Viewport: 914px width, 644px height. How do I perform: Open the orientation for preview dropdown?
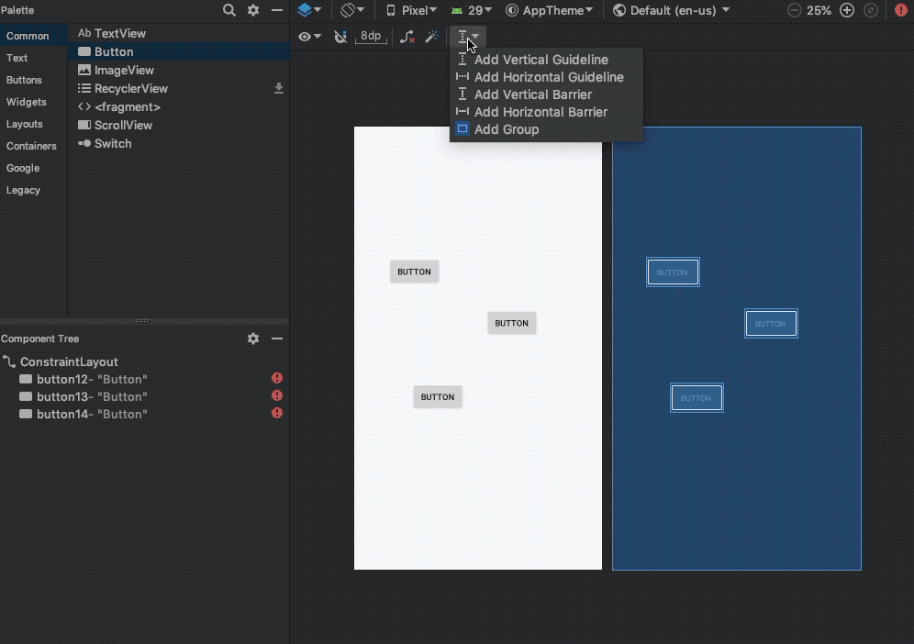click(x=352, y=10)
